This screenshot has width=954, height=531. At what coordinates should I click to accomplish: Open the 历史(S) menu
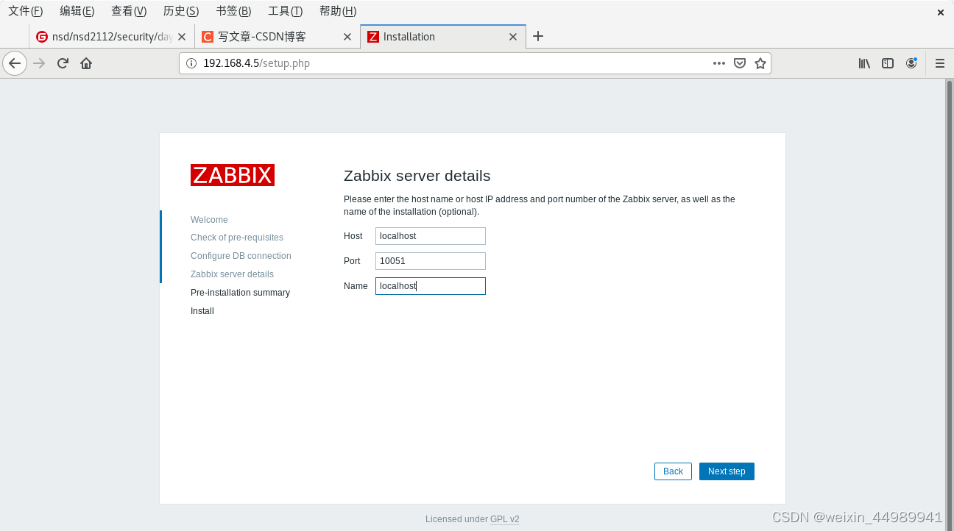181,11
